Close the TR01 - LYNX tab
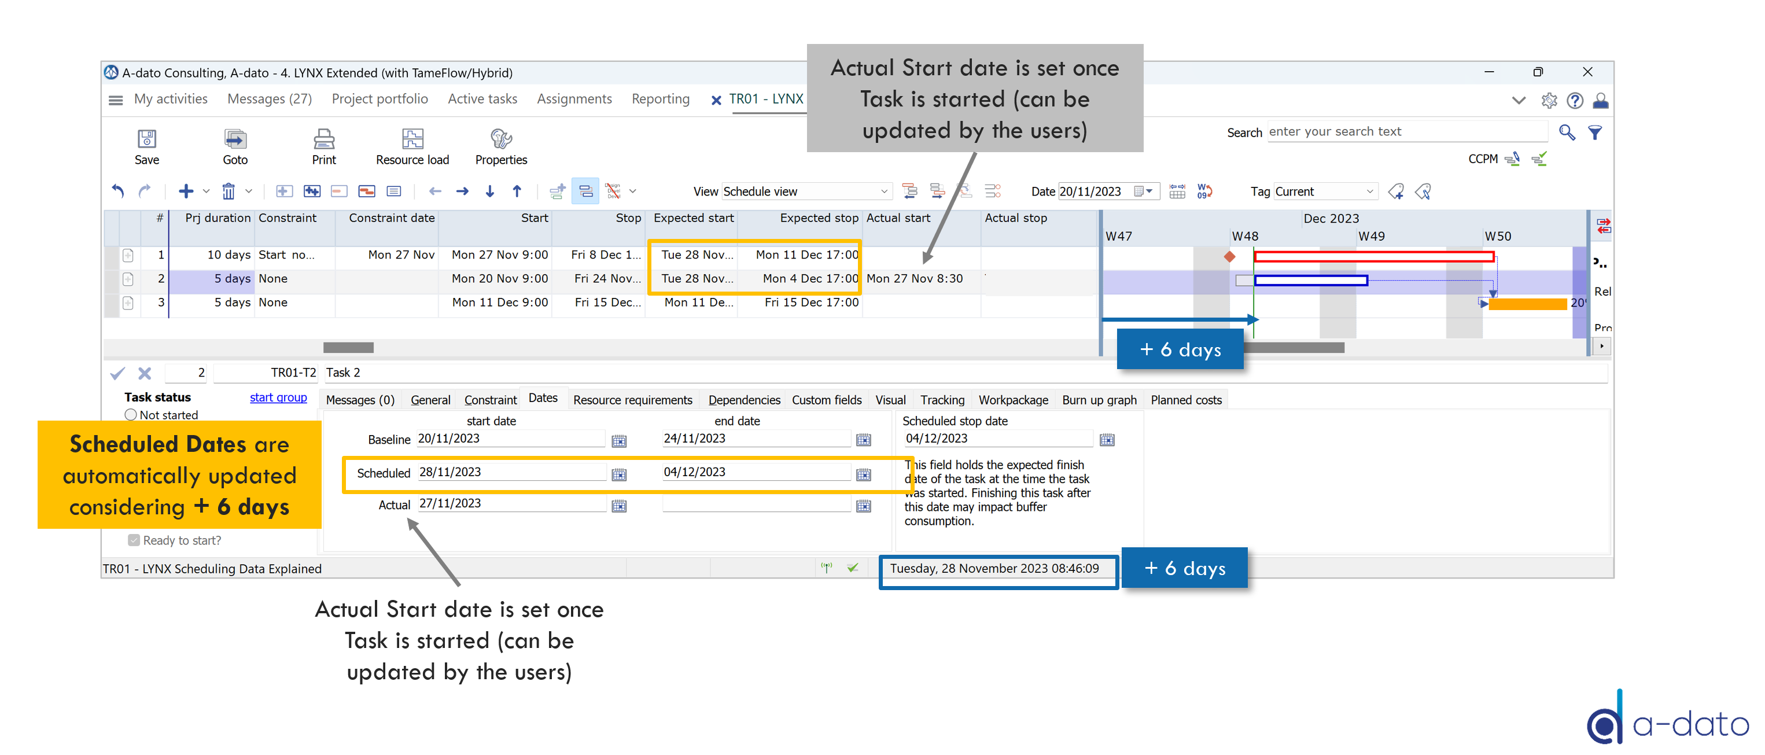The height and width of the screenshot is (755, 1765). click(716, 101)
